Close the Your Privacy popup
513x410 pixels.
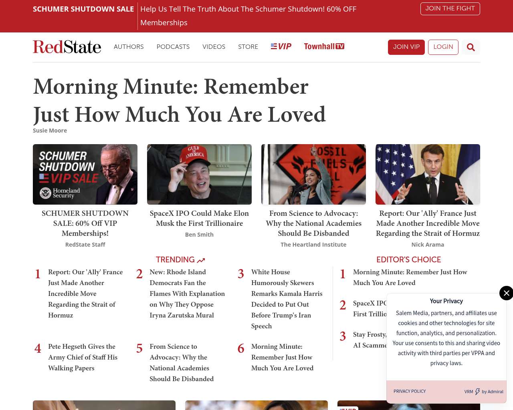pyautogui.click(x=506, y=293)
